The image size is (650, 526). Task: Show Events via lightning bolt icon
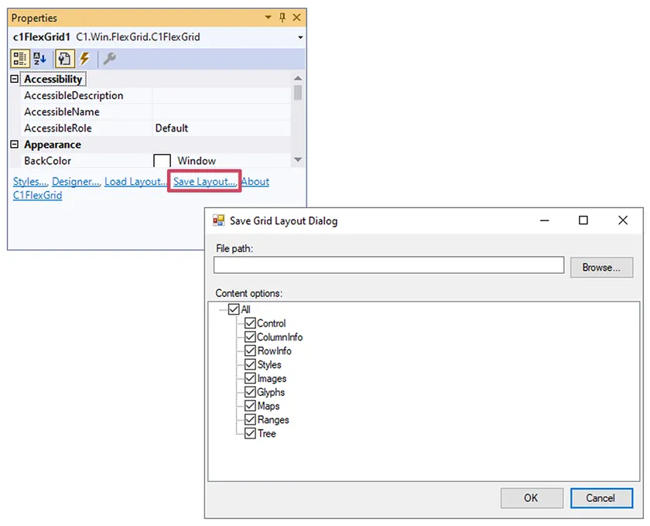[84, 59]
